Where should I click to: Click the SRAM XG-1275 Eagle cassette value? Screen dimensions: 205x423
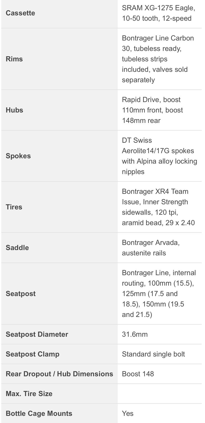[x=158, y=13]
